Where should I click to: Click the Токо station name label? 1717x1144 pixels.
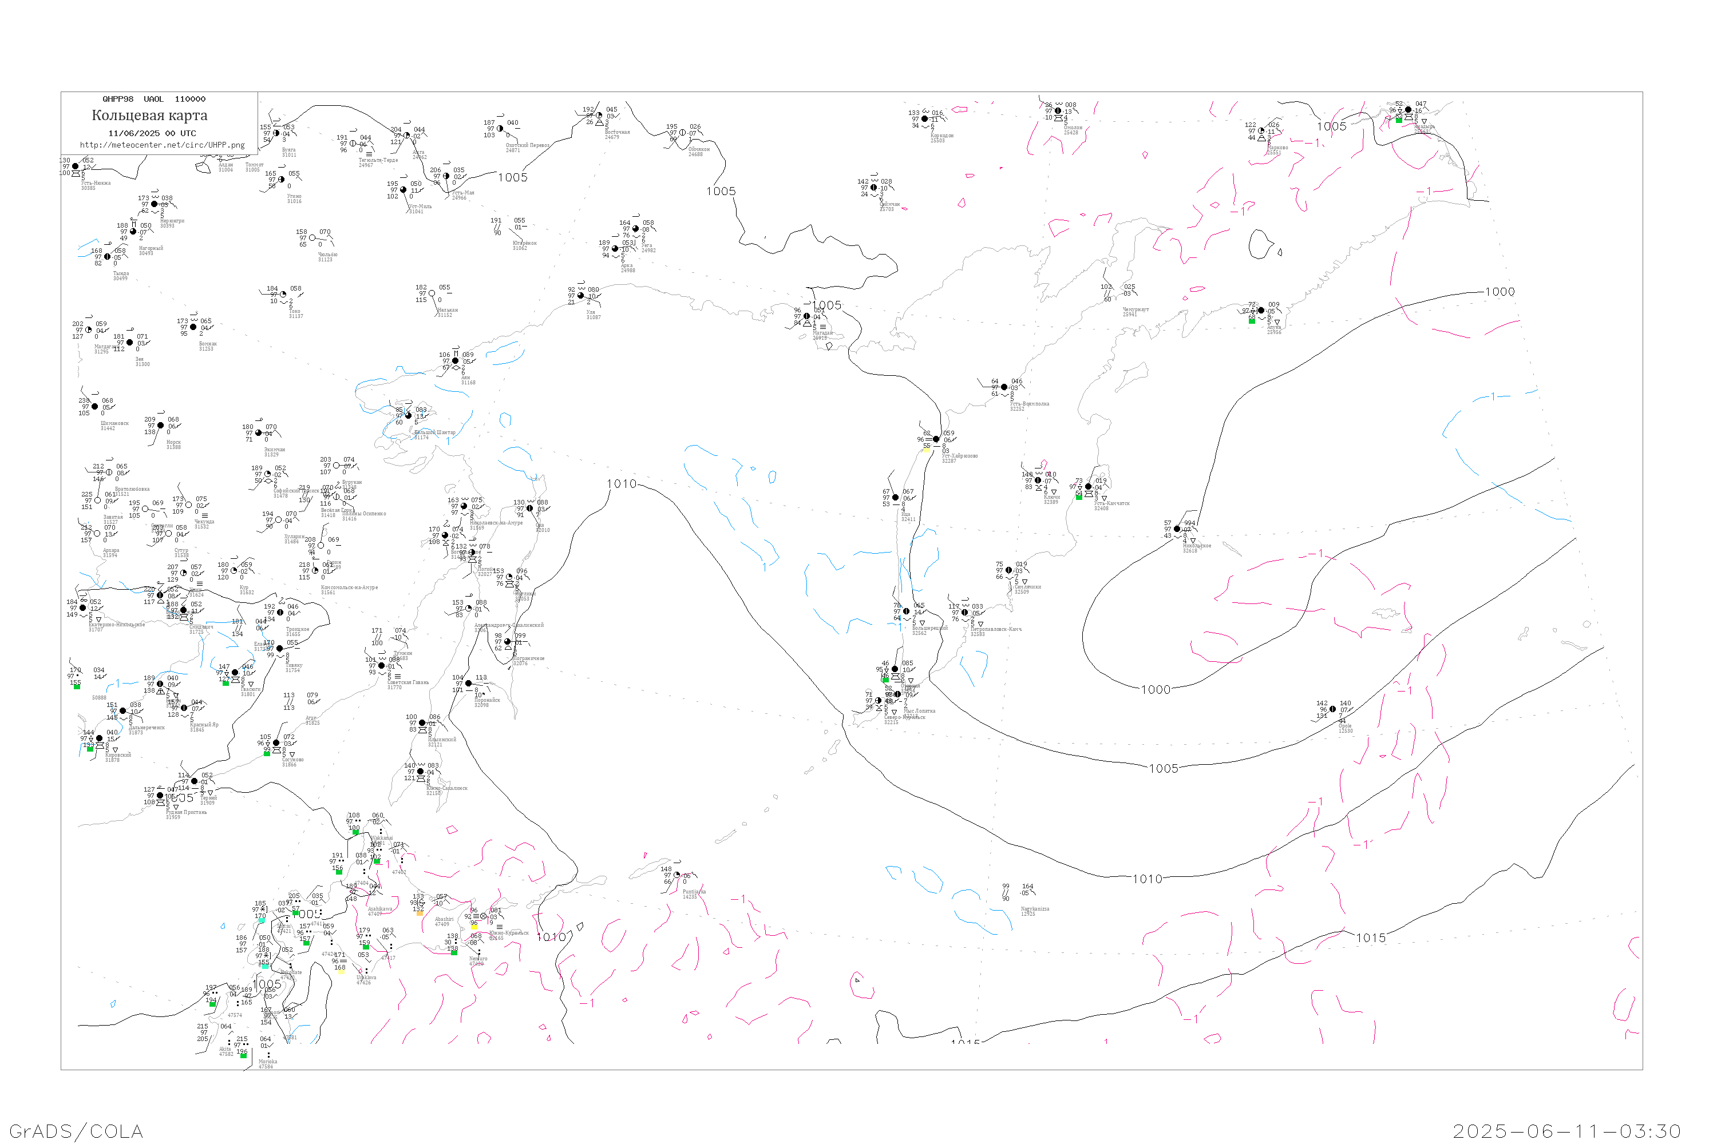pyautogui.click(x=294, y=312)
